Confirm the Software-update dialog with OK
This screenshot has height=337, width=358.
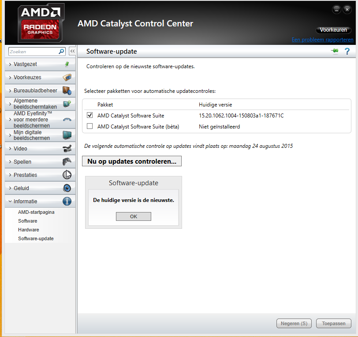point(134,216)
